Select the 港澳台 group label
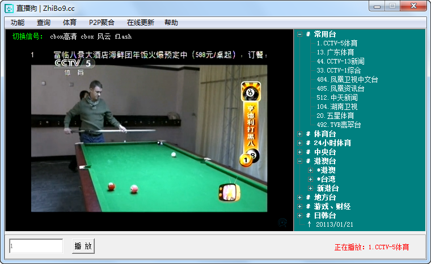The height and width of the screenshot is (264, 431). tap(321, 161)
